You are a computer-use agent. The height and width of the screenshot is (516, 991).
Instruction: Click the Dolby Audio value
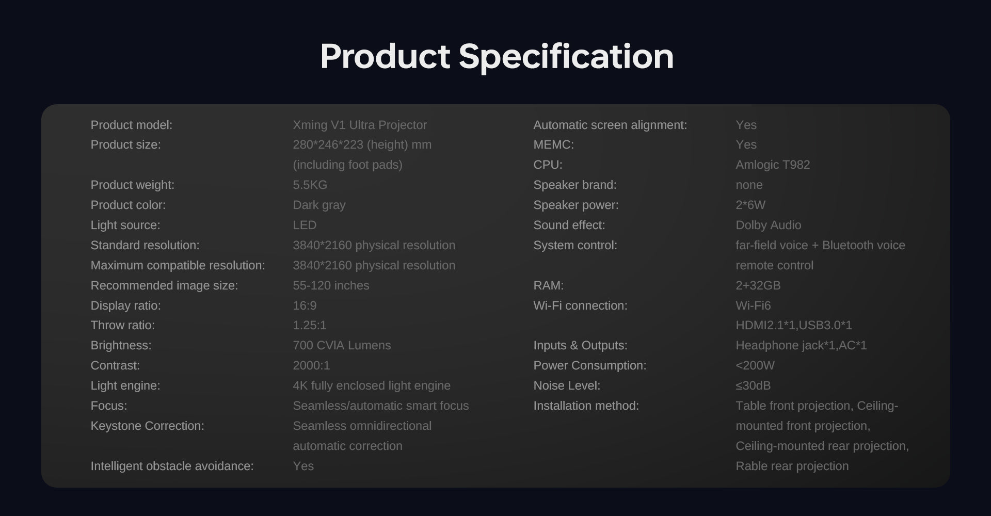pyautogui.click(x=768, y=225)
